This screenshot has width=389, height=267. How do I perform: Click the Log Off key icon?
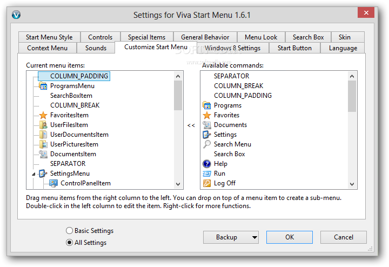(x=206, y=183)
